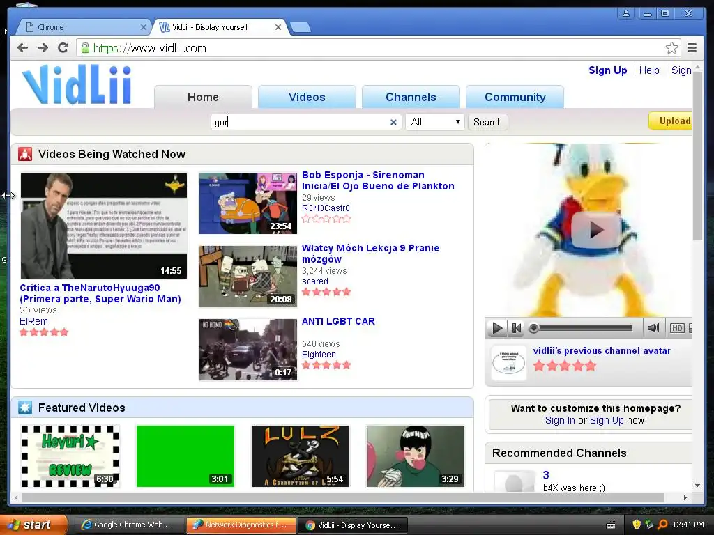Toggle HD quality in the player

(x=676, y=328)
